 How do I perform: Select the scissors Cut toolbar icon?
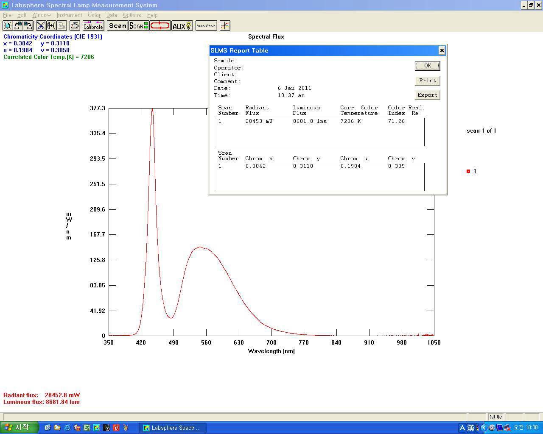41,26
